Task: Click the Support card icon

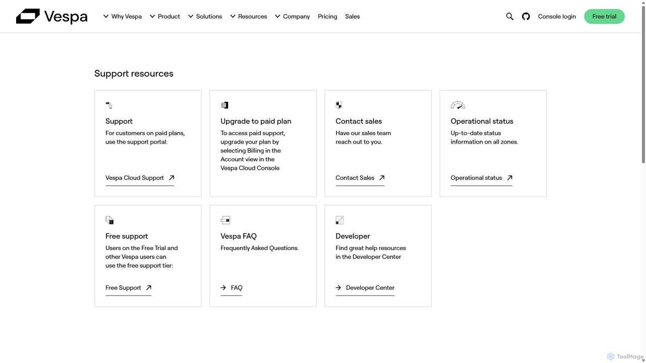Action: point(109,105)
